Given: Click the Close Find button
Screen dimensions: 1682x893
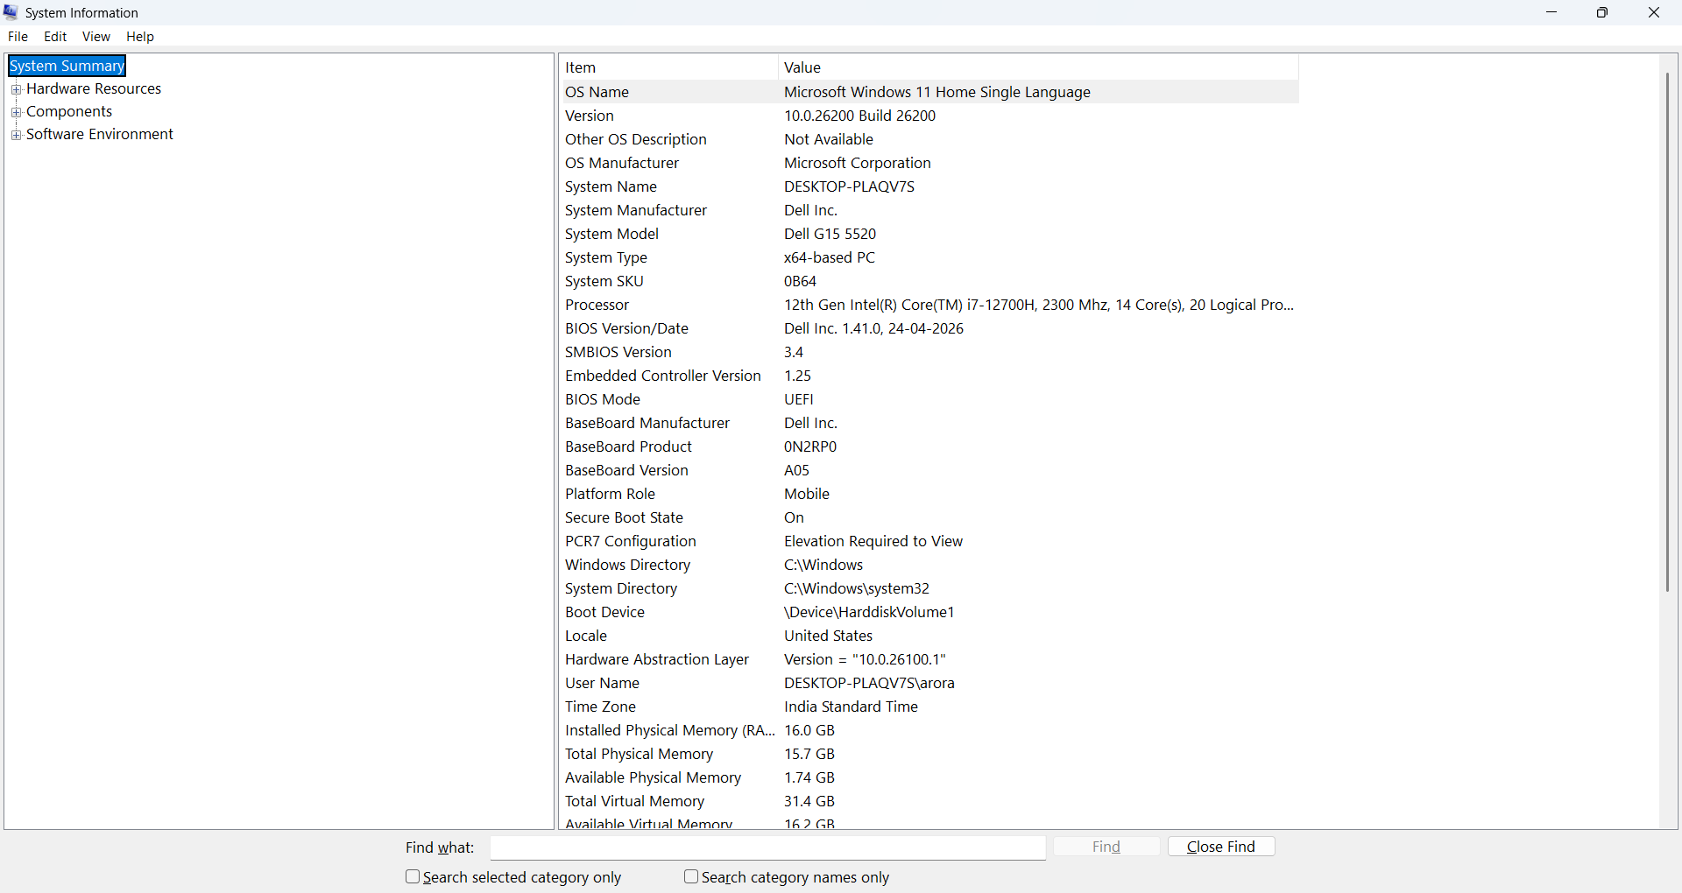Looking at the screenshot, I should (1221, 847).
